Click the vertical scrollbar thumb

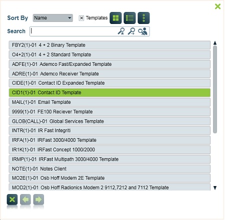coord(215,89)
